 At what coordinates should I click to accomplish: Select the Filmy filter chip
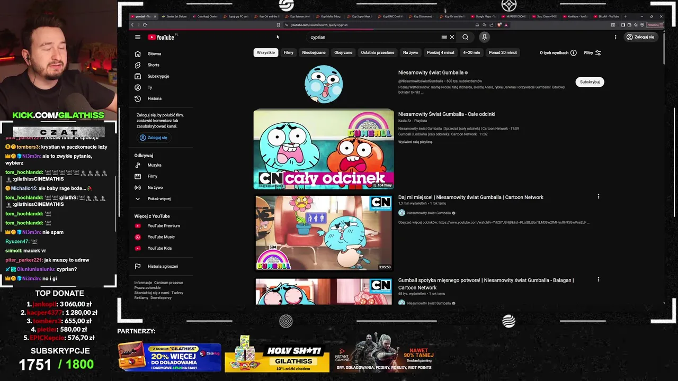point(289,52)
